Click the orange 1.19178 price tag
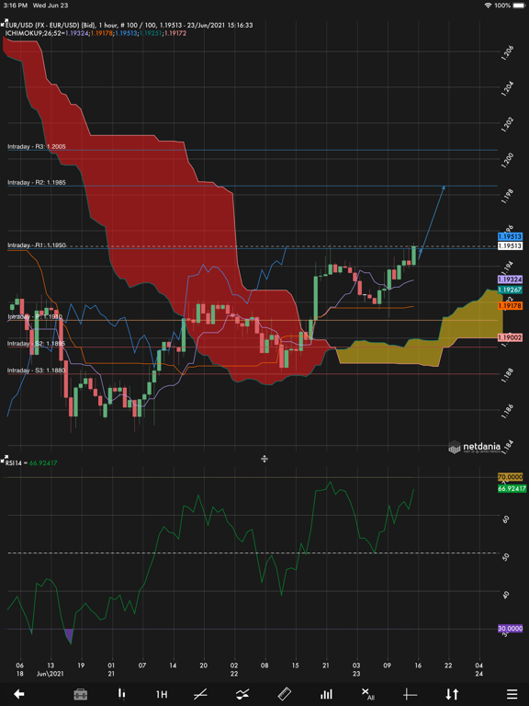529x706 pixels. [x=510, y=306]
